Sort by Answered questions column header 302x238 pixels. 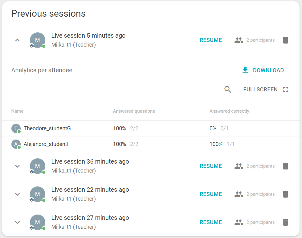pos(134,111)
